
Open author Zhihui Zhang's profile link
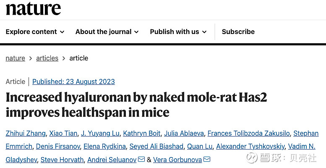[26, 133]
